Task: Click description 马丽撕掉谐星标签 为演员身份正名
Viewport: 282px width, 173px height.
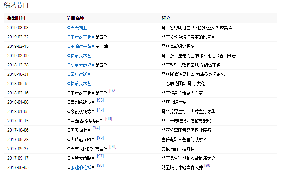Action: (193, 74)
